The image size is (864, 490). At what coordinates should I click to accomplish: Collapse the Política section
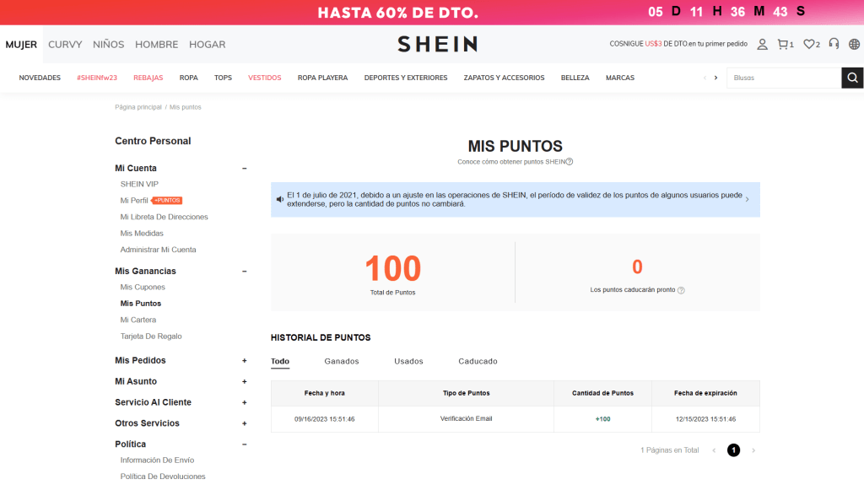(x=244, y=444)
